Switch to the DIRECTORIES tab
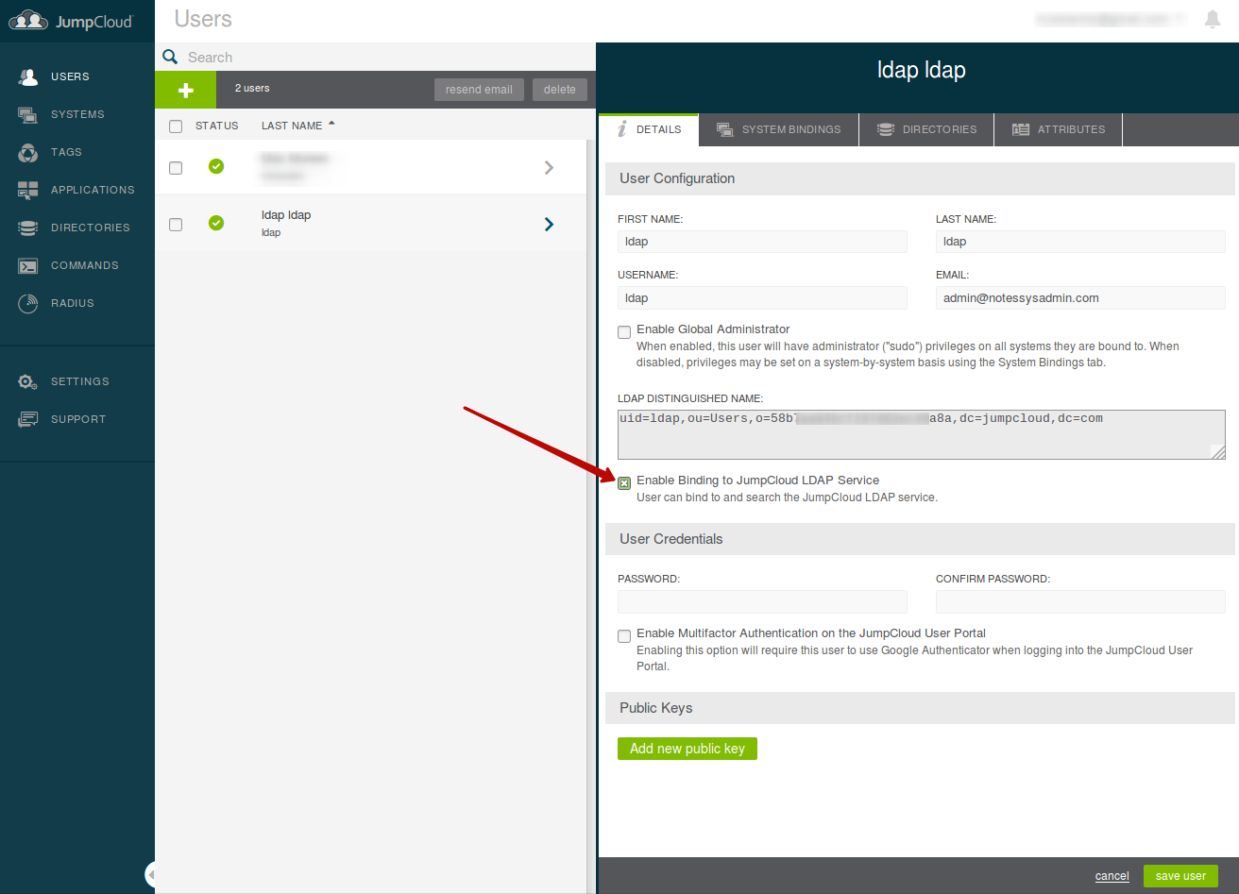Viewport: 1239px width, 894px height. point(926,129)
